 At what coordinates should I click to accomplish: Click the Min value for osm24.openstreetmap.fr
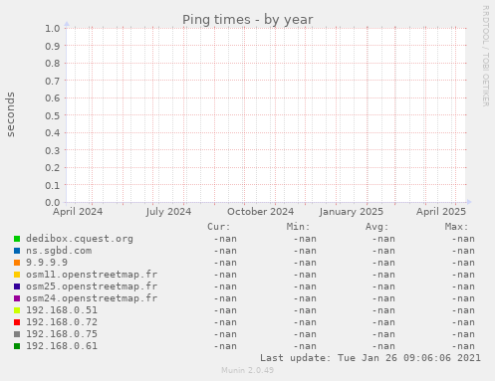305,298
